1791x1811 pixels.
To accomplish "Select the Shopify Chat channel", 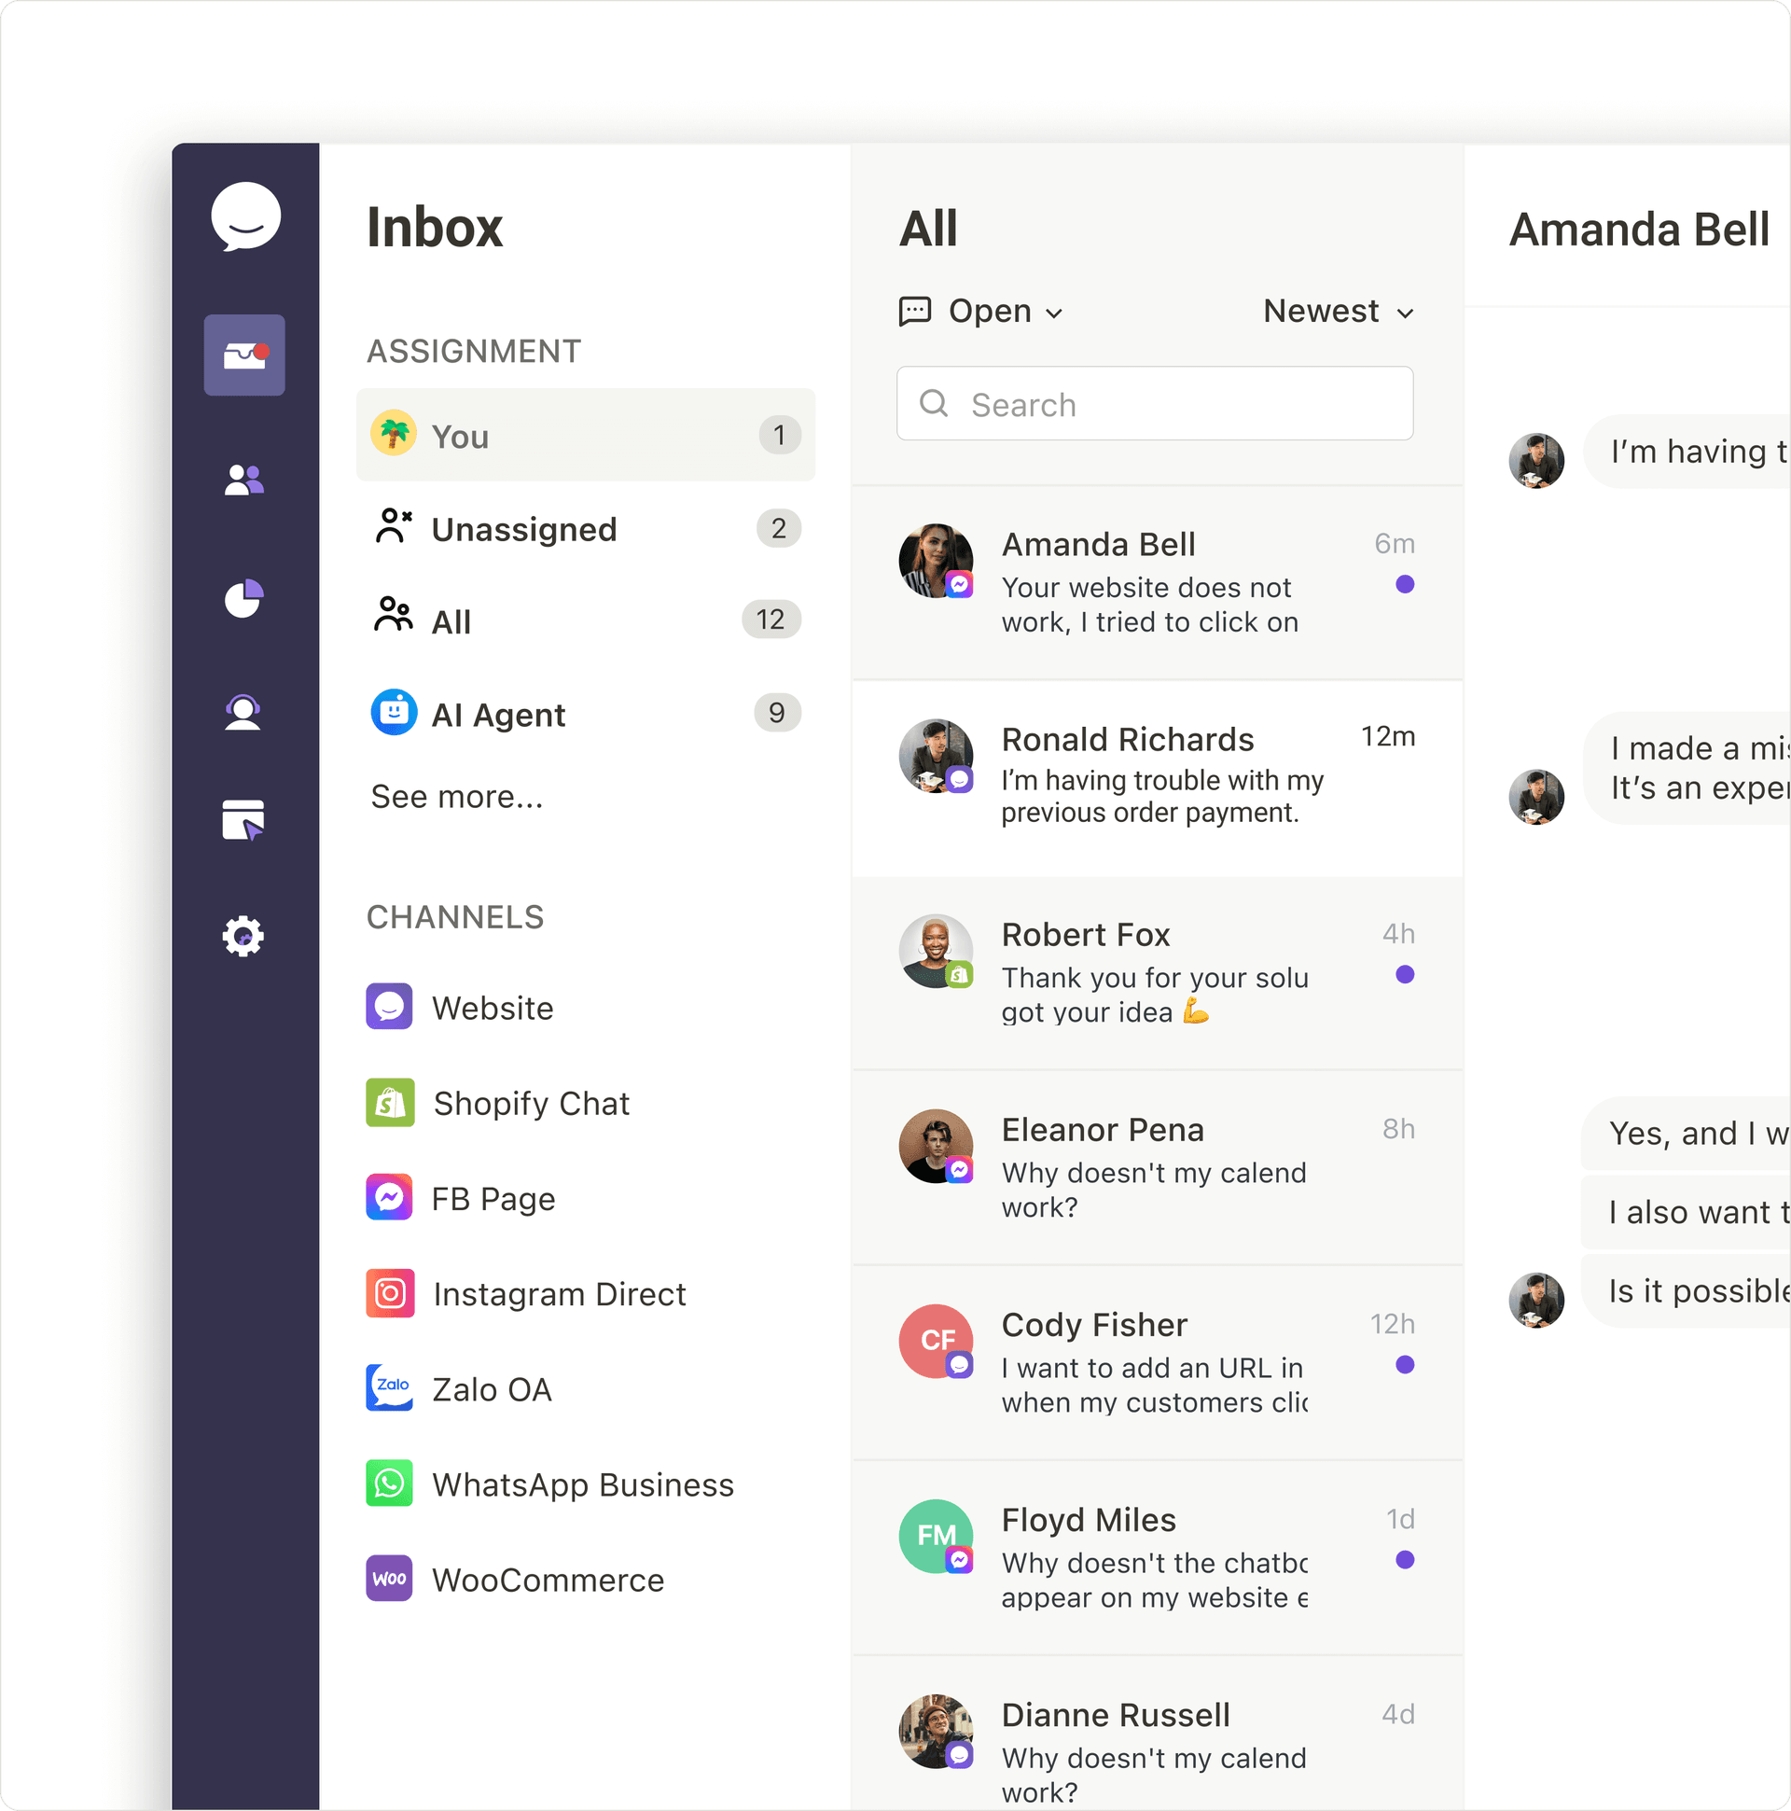I will 531,1103.
